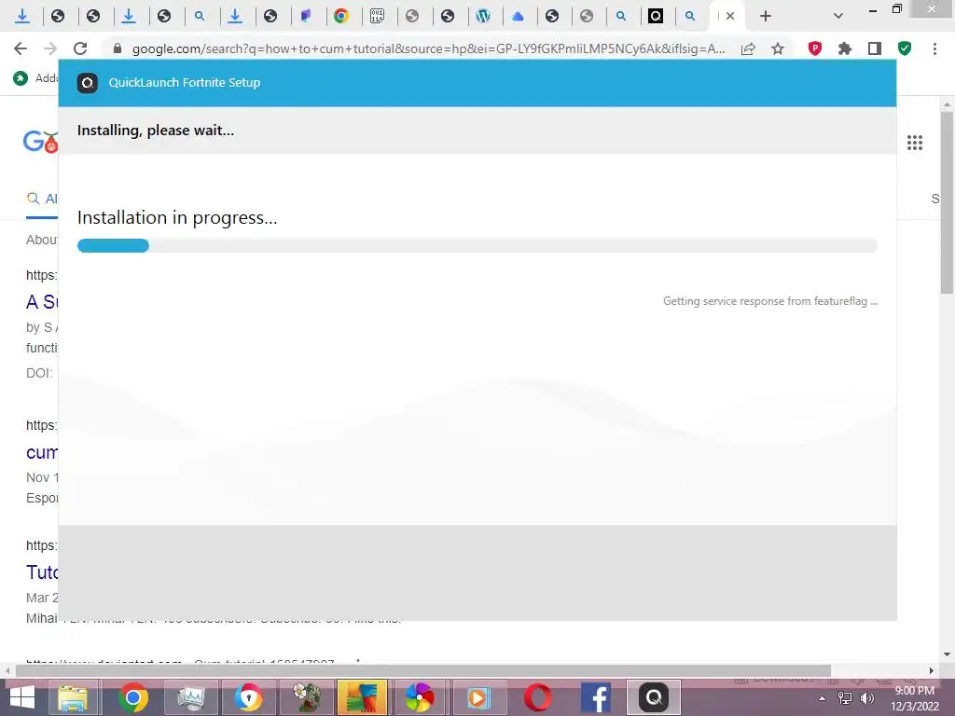Open network status tray icon
This screenshot has width=955, height=716.
click(845, 698)
